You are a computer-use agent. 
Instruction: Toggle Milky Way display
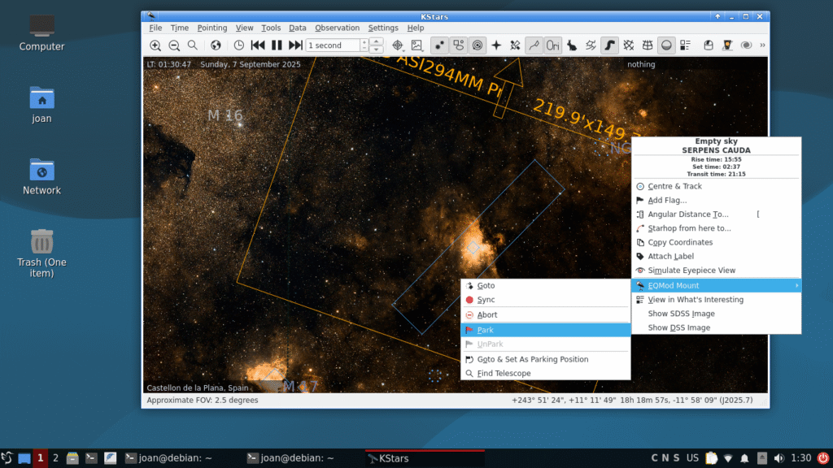point(608,45)
